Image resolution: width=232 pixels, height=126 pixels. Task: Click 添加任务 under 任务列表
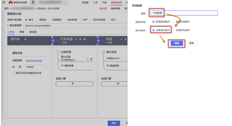67,65
